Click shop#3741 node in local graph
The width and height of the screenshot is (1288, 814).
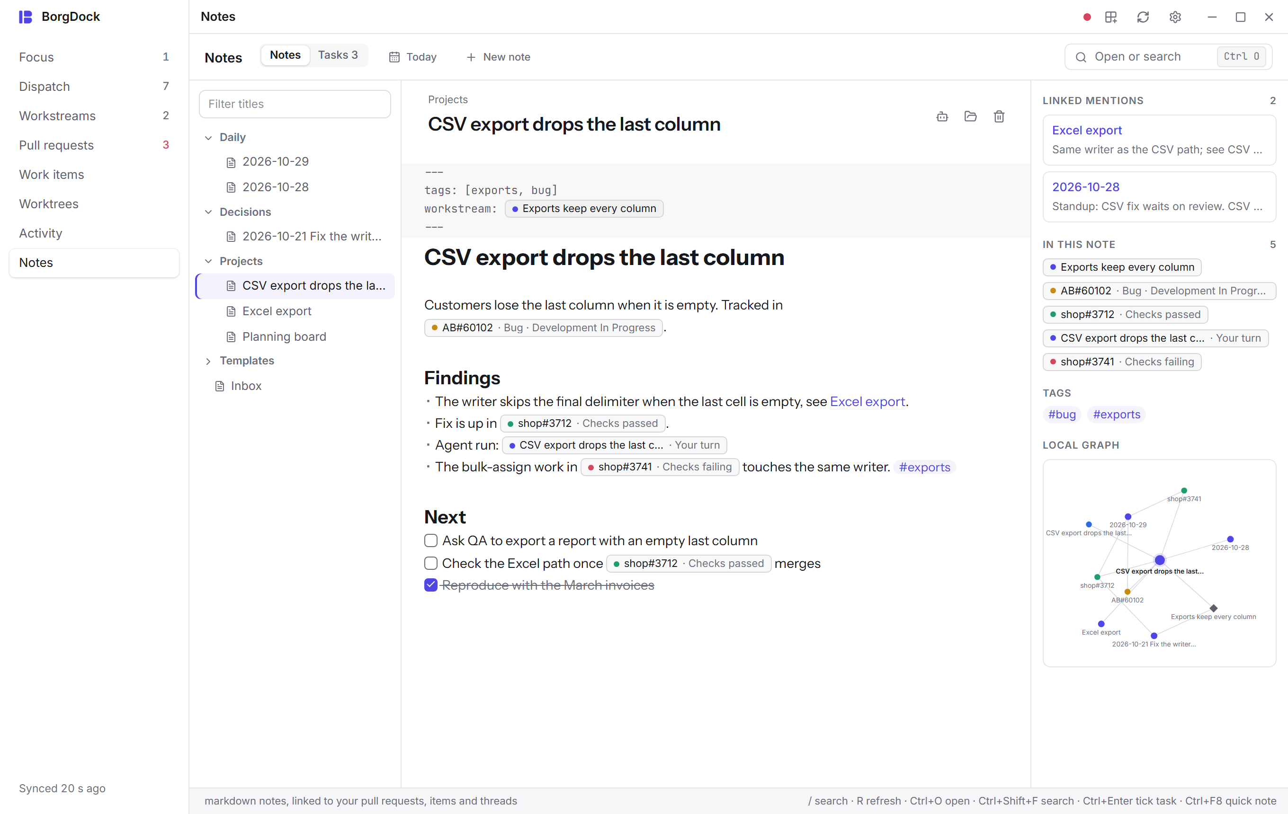(1184, 491)
